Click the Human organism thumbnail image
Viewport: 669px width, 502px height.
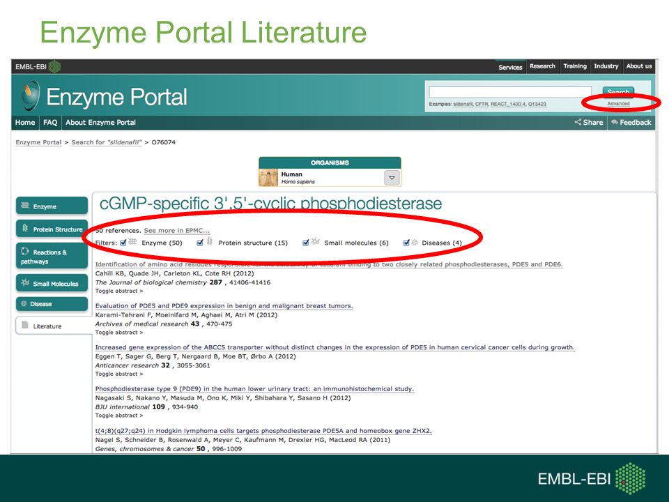click(x=269, y=178)
